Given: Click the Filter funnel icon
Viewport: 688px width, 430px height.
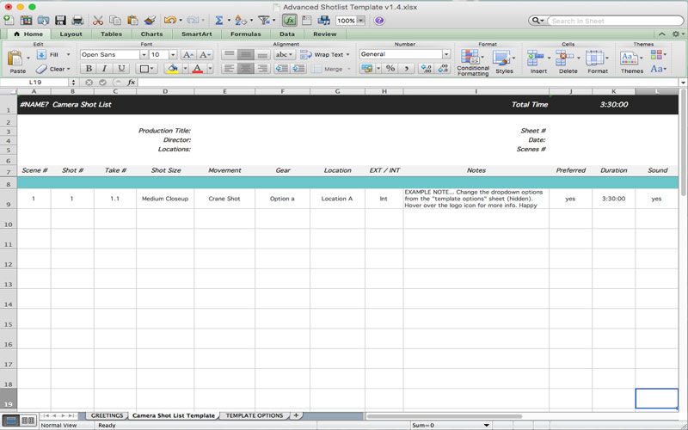Looking at the screenshot, I should (x=264, y=20).
